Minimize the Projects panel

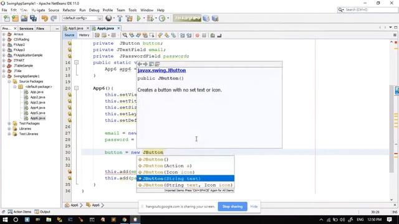click(57, 29)
